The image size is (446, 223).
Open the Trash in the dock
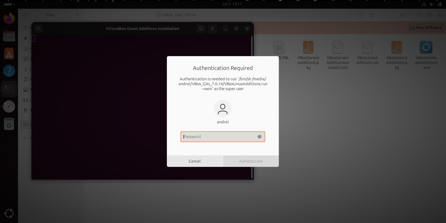click(x=9, y=124)
